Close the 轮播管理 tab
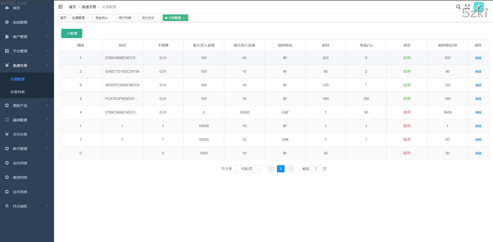This screenshot has width=493, height=242. pyautogui.click(x=87, y=18)
